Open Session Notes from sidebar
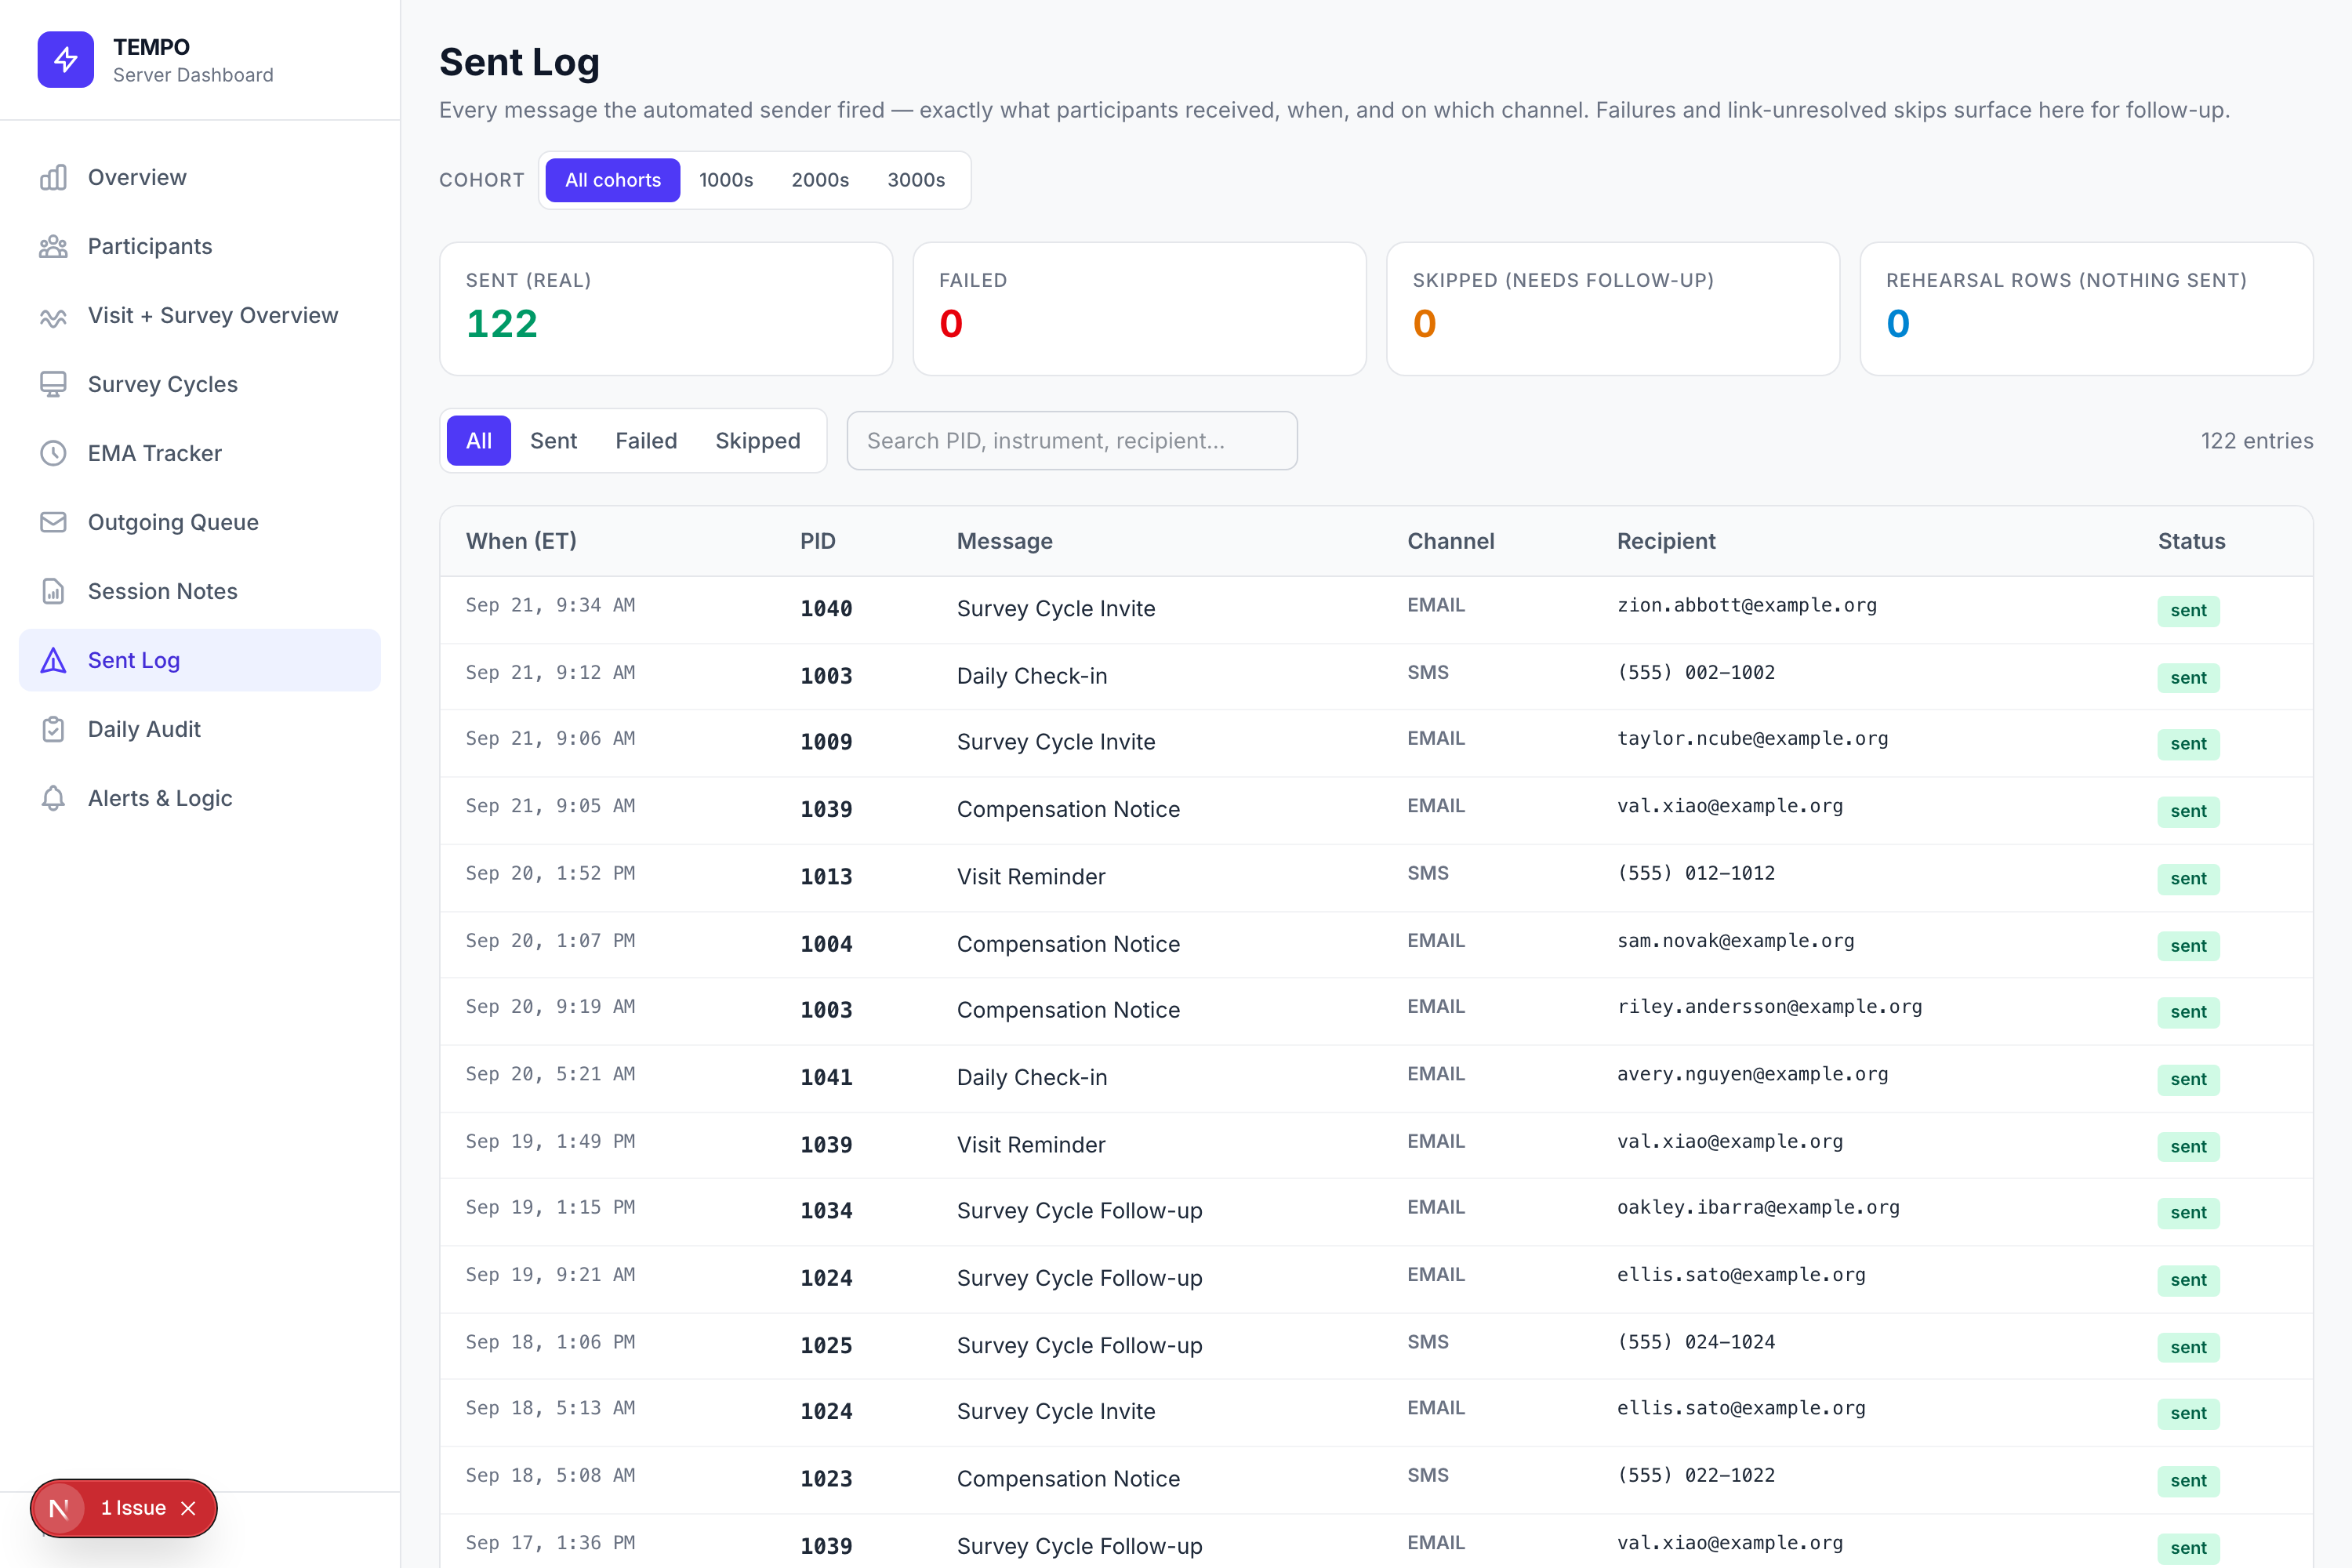Viewport: 2352px width, 1568px height. [200, 591]
